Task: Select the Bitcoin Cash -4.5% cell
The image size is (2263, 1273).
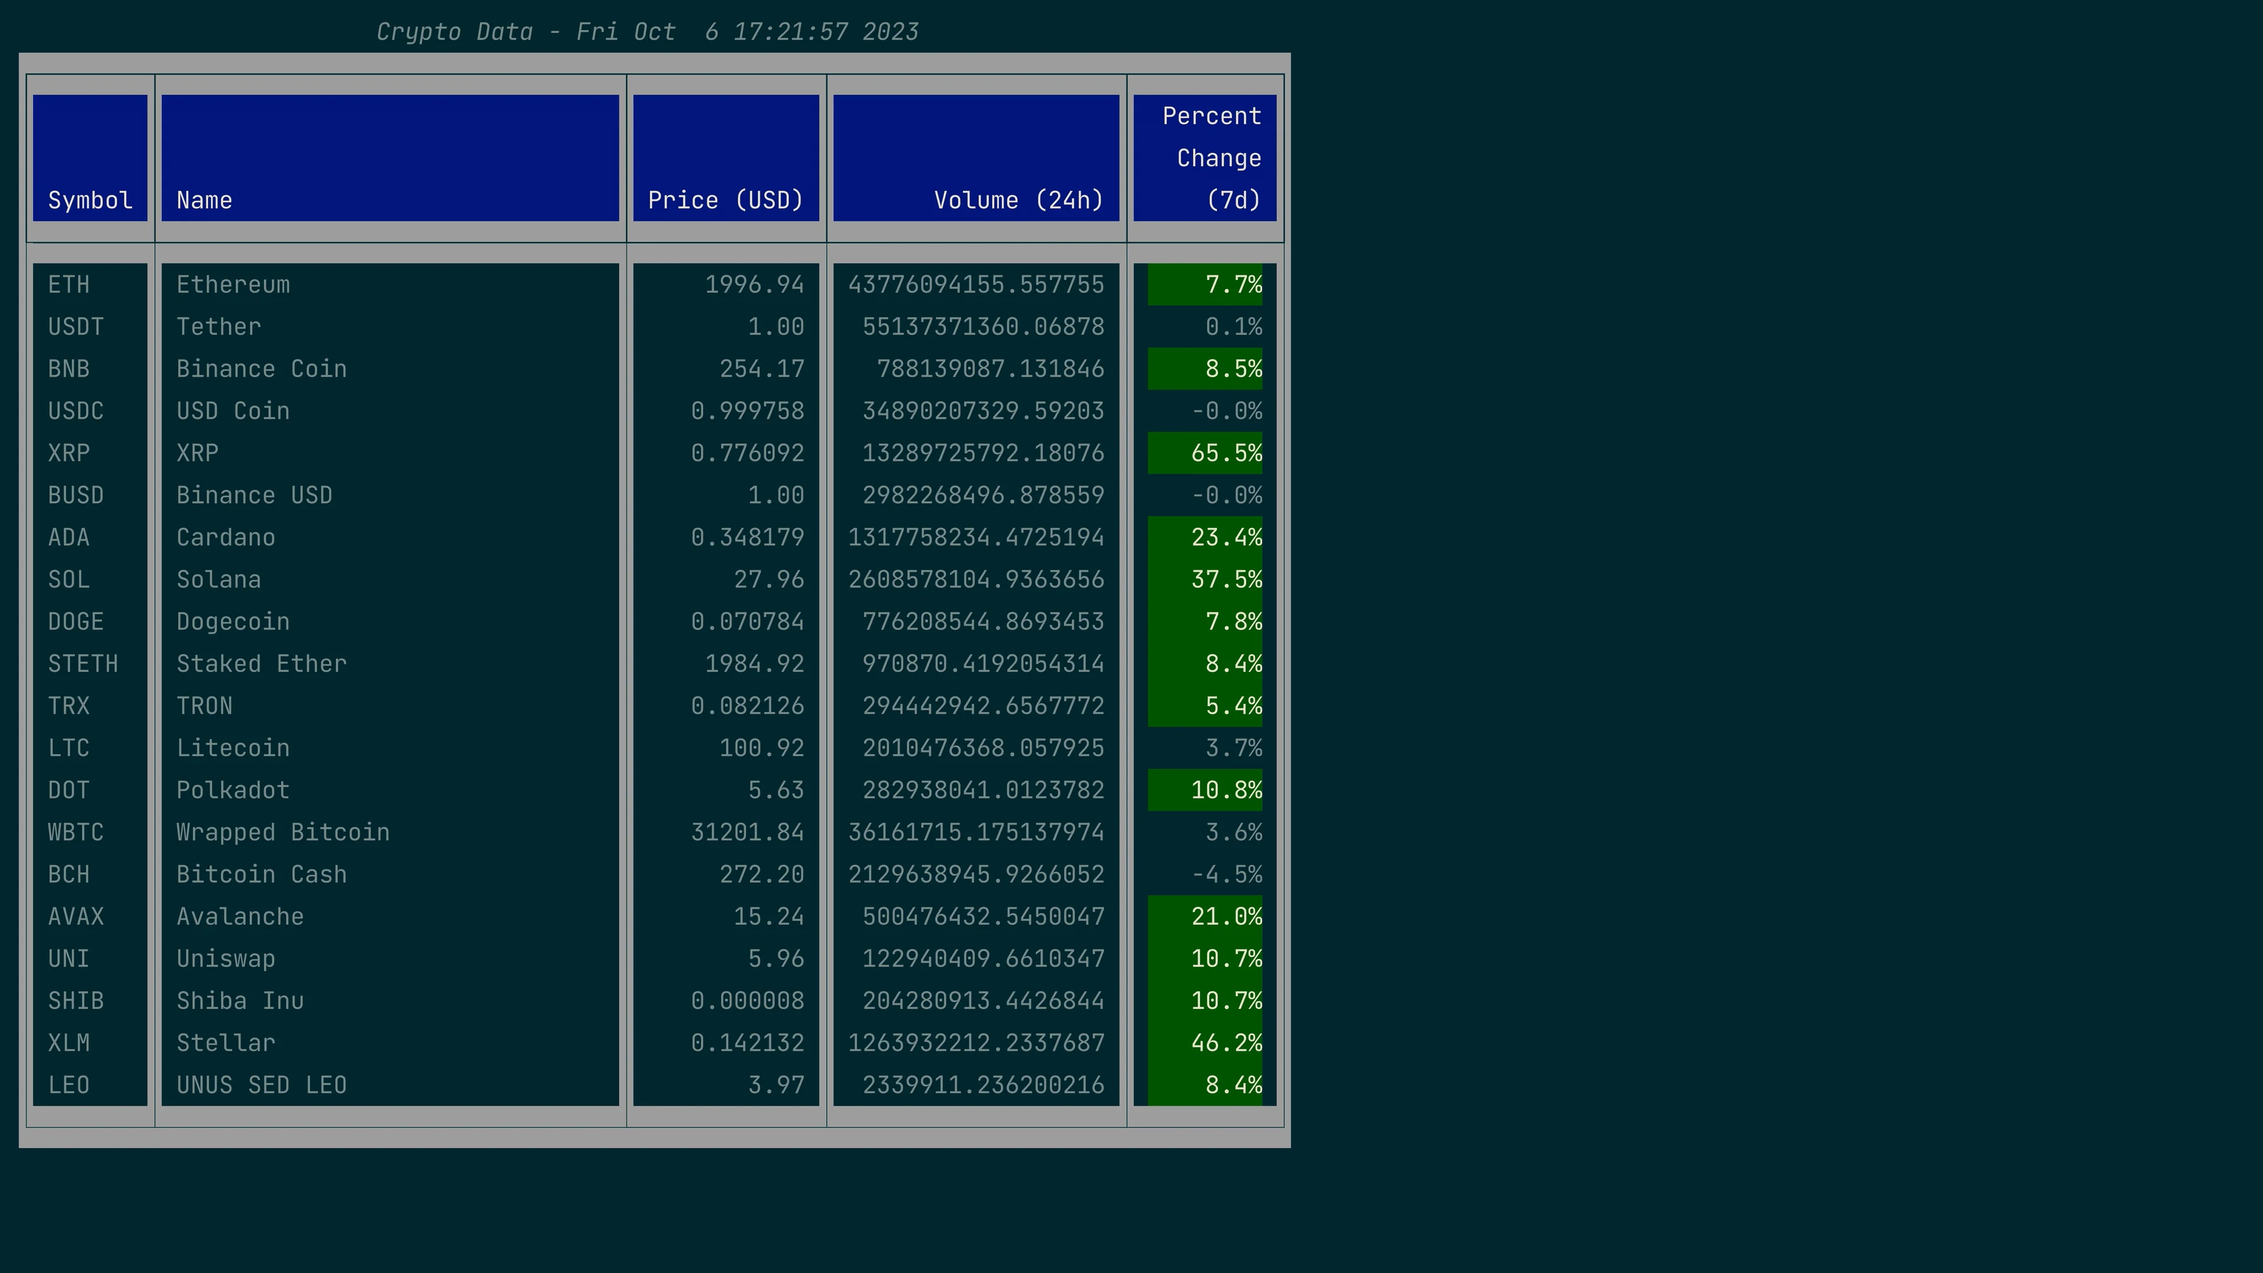Action: (1226, 874)
